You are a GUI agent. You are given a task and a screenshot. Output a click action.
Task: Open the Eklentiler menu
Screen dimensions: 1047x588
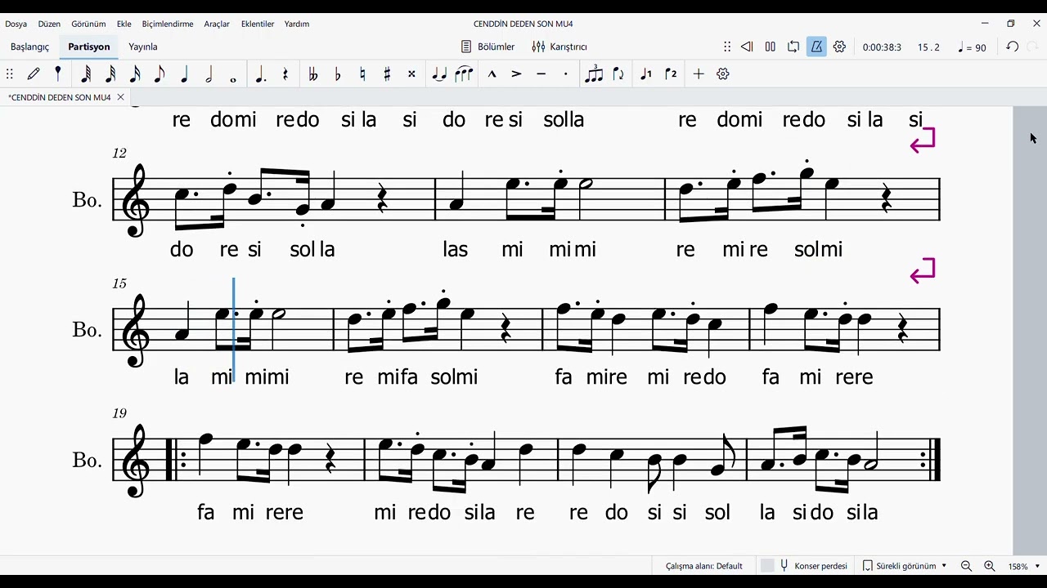pos(258,24)
